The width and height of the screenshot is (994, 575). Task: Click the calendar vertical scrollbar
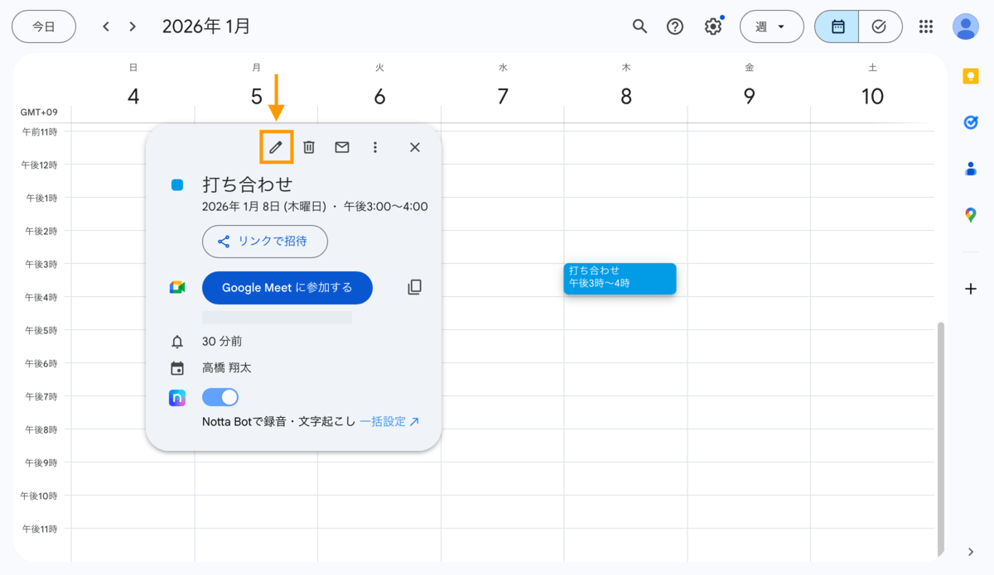pos(940,438)
